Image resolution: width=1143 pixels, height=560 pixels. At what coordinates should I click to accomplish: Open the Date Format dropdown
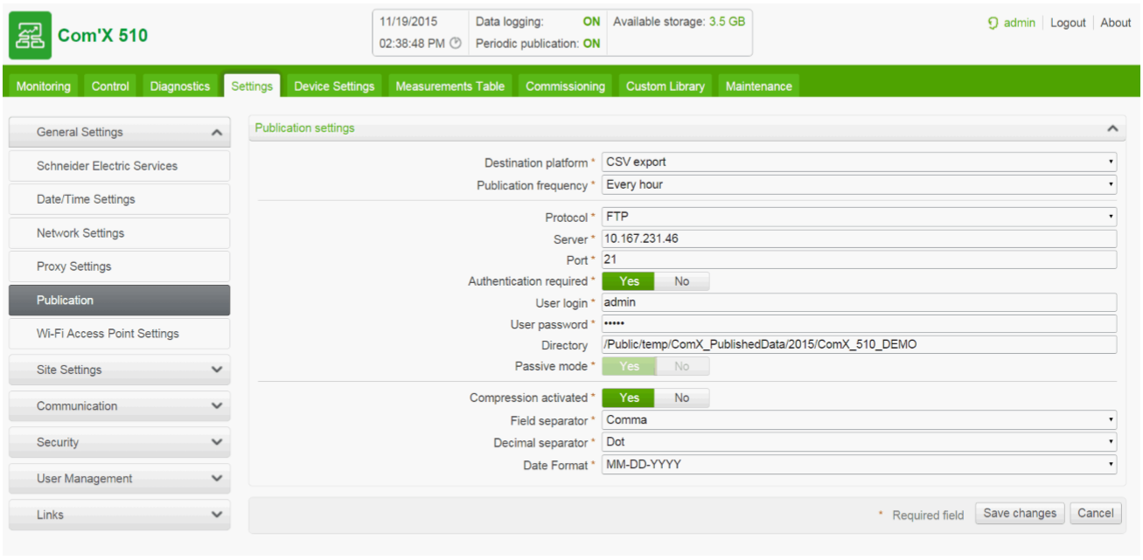(x=1111, y=464)
